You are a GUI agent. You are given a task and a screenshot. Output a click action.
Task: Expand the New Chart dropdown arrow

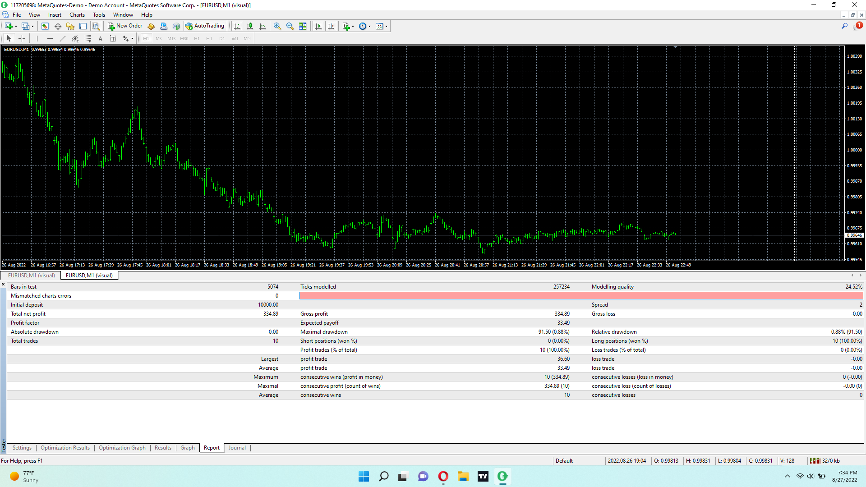tap(16, 26)
